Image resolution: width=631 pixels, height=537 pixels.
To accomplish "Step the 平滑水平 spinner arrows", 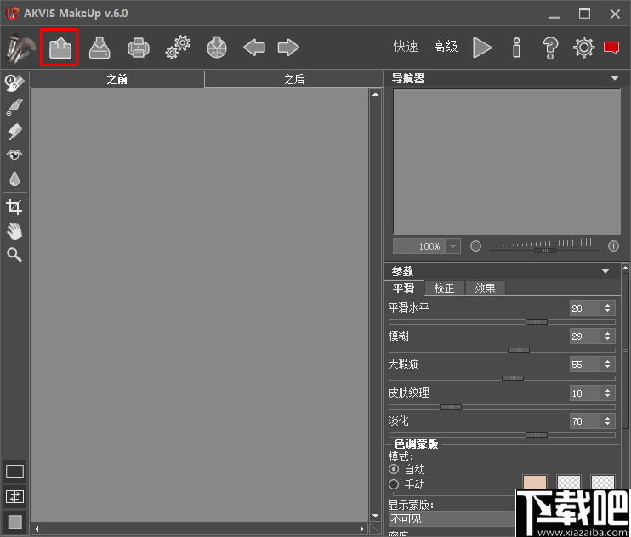I will [608, 308].
